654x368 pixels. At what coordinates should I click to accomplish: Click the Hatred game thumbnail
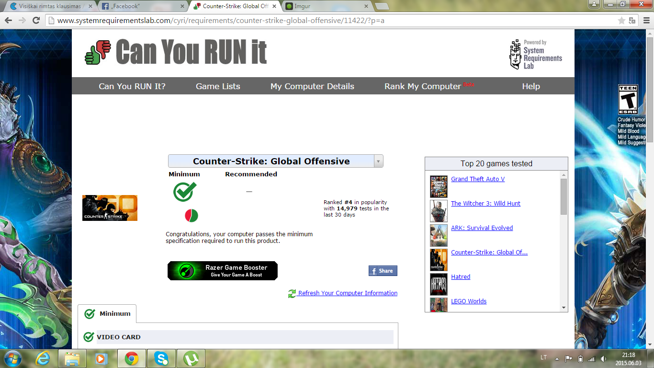tap(439, 284)
